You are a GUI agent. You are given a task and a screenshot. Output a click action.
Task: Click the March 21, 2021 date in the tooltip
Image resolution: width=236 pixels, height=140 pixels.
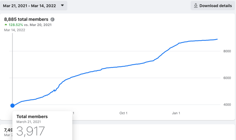[28, 122]
